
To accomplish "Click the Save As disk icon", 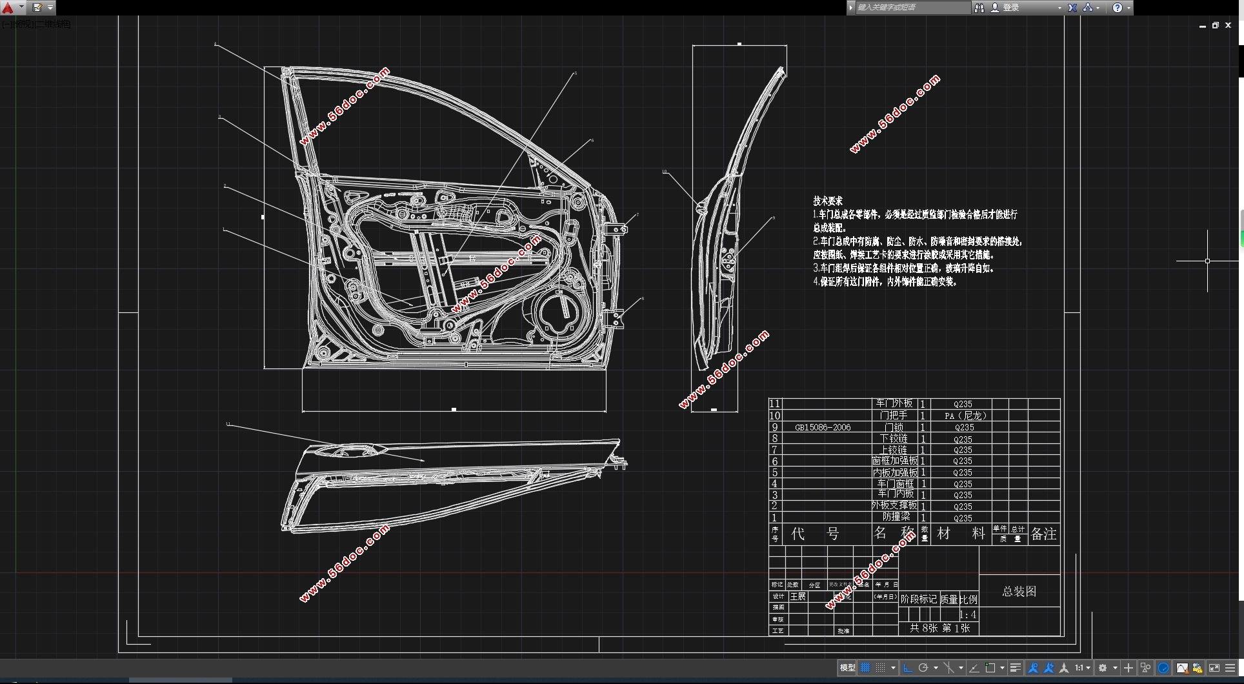I will tap(37, 8).
